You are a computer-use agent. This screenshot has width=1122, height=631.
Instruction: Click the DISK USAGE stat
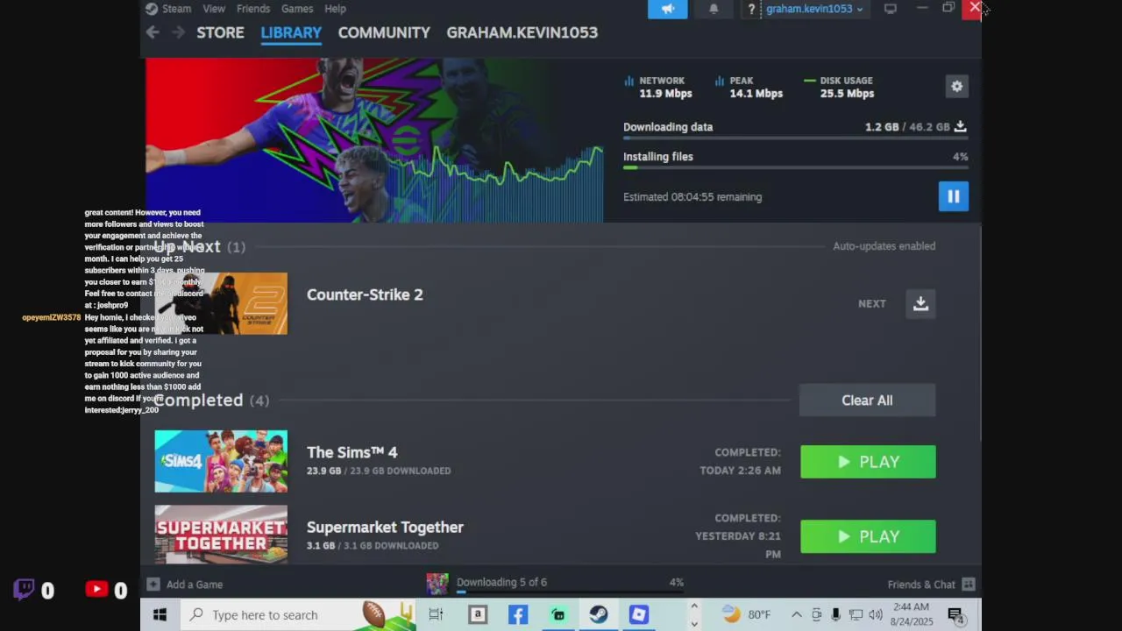tap(839, 87)
